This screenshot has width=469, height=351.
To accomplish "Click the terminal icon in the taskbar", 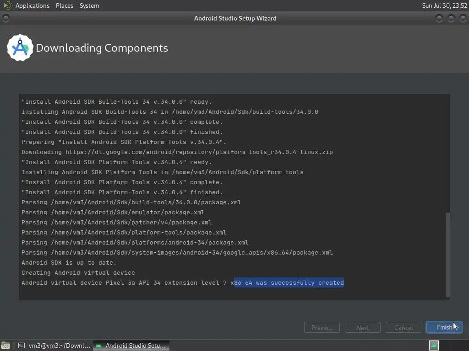I will 22,346.
